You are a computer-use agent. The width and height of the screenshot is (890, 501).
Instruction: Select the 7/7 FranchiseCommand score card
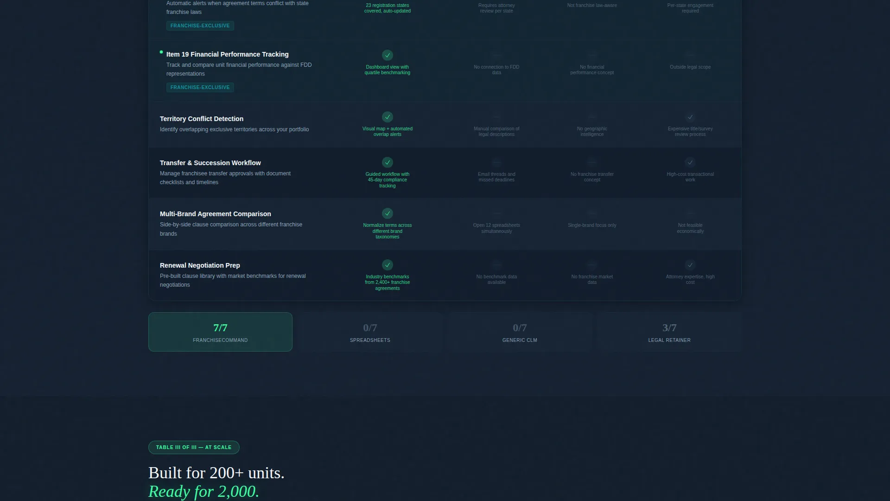pyautogui.click(x=220, y=332)
